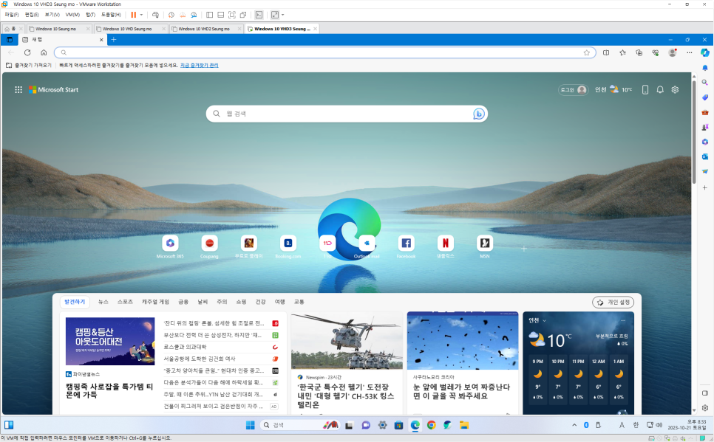Click 즐겨찾기 가져오기 in favorites bar
The width and height of the screenshot is (714, 442).
tap(29, 66)
